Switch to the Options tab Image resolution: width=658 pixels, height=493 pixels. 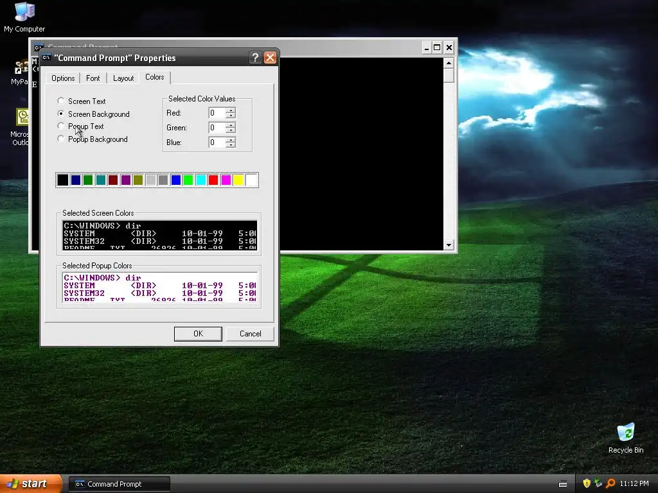click(63, 78)
